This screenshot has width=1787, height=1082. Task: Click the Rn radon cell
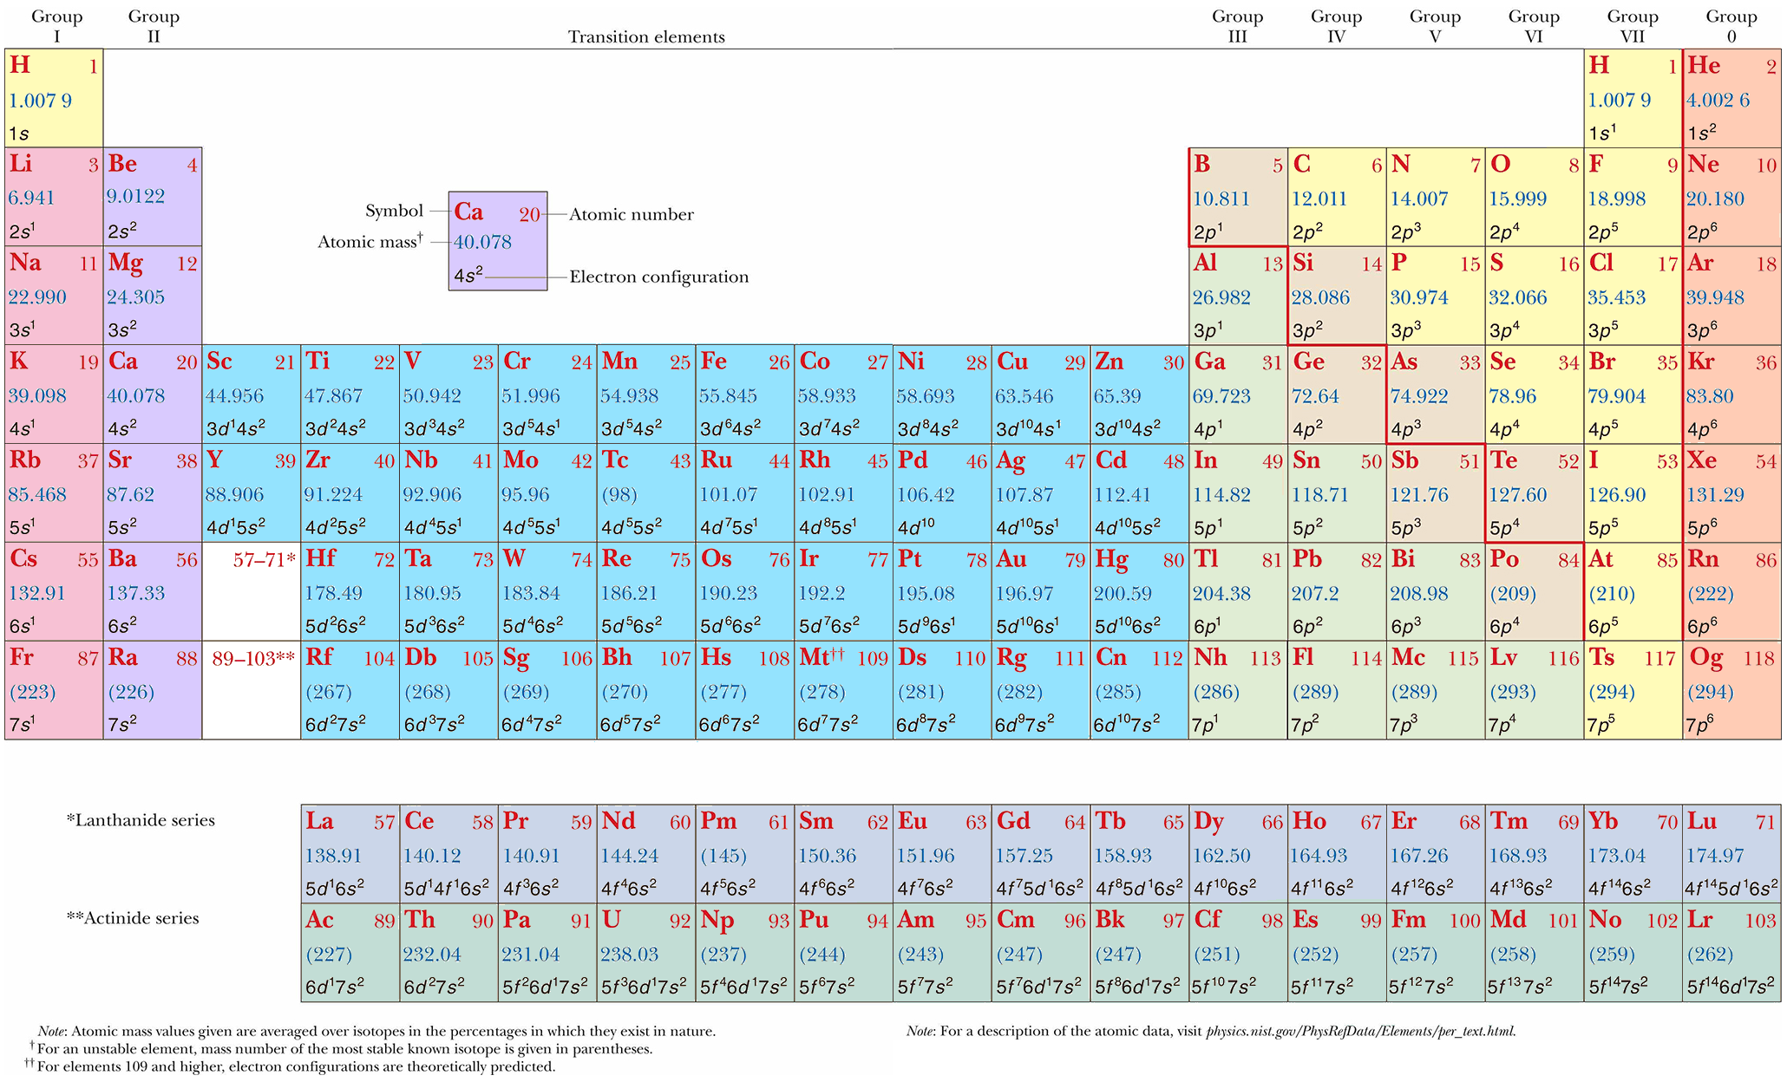tap(1732, 591)
